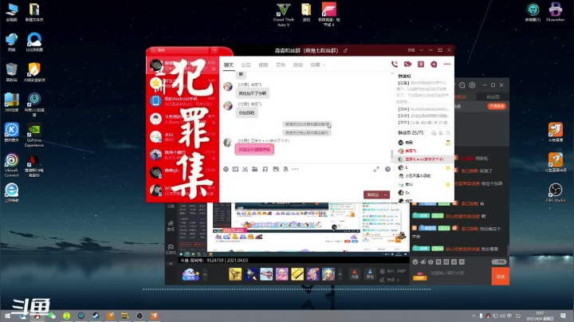This screenshot has height=322, width=574.
Task: Edit the group name pencil icon
Action: pyautogui.click(x=345, y=50)
